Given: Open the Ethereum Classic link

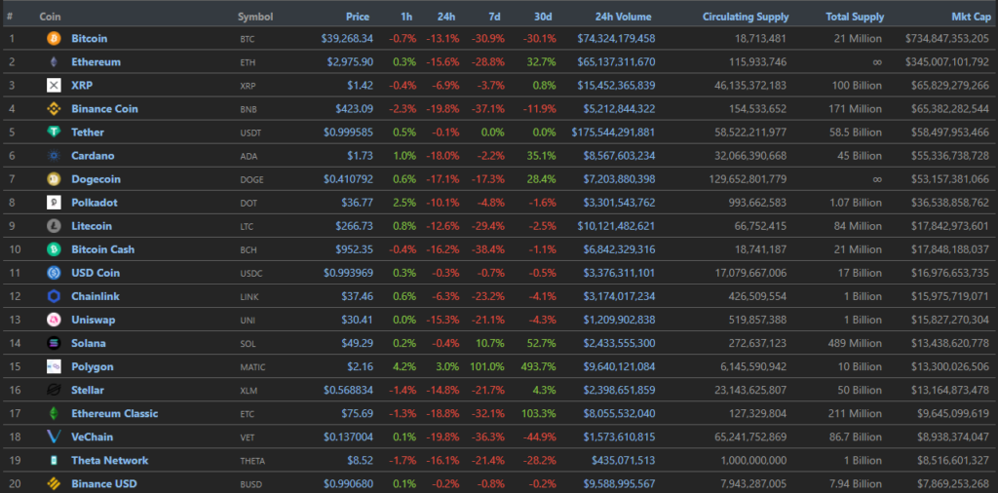Looking at the screenshot, I should click(114, 413).
